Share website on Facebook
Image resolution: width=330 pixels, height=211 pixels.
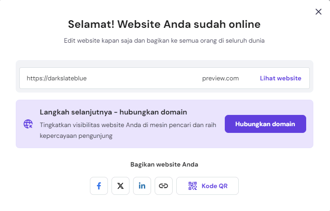(99, 186)
